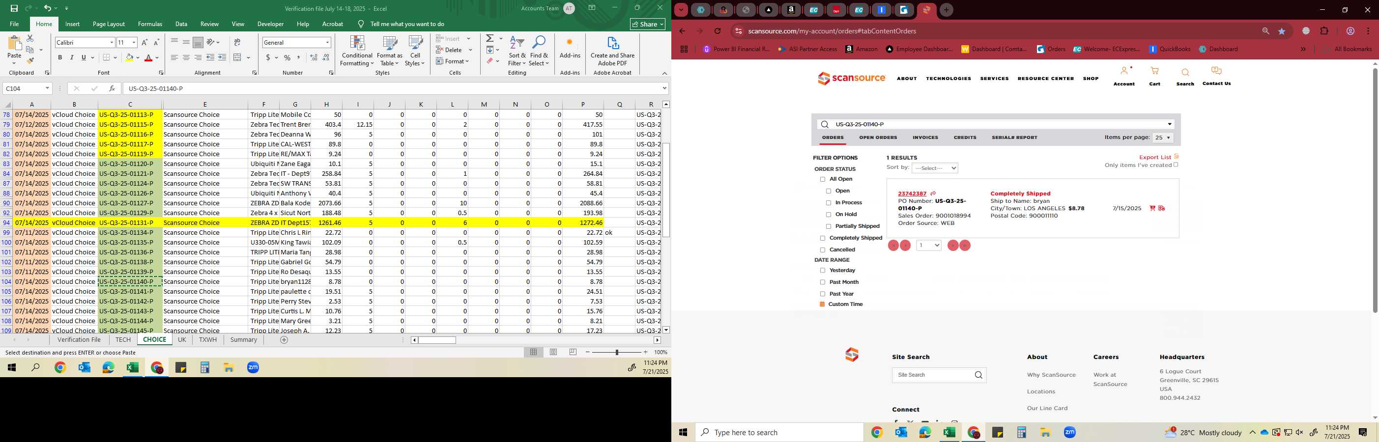Screen dimensions: 1379x442
Task: Click the Underline button in Excel
Action: point(84,57)
